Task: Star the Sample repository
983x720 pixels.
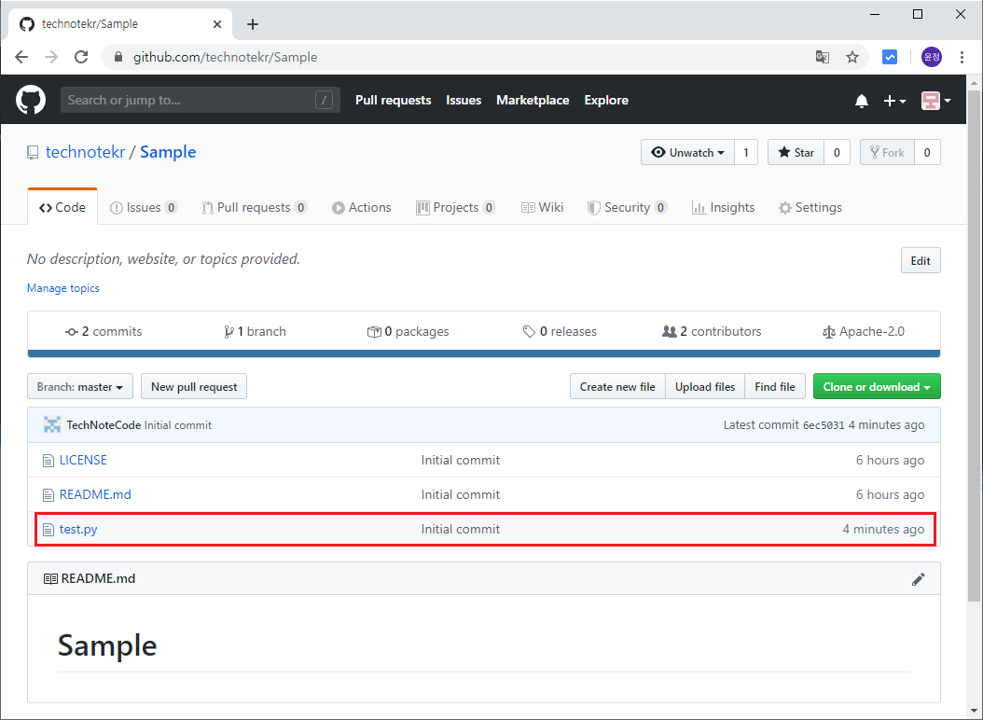Action: click(797, 152)
